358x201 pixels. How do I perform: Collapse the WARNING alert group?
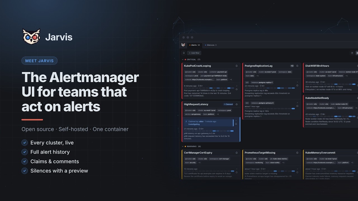[183, 146]
